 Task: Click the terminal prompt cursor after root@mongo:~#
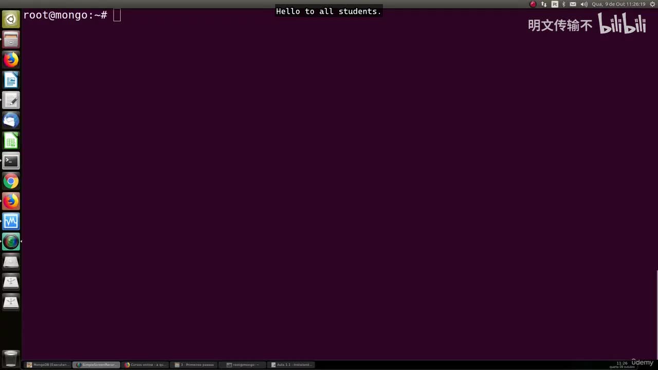tap(117, 15)
